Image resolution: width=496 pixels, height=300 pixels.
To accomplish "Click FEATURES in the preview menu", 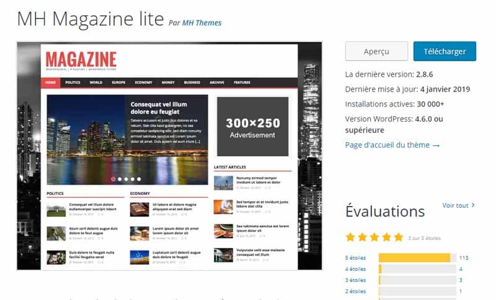I will coord(242,82).
